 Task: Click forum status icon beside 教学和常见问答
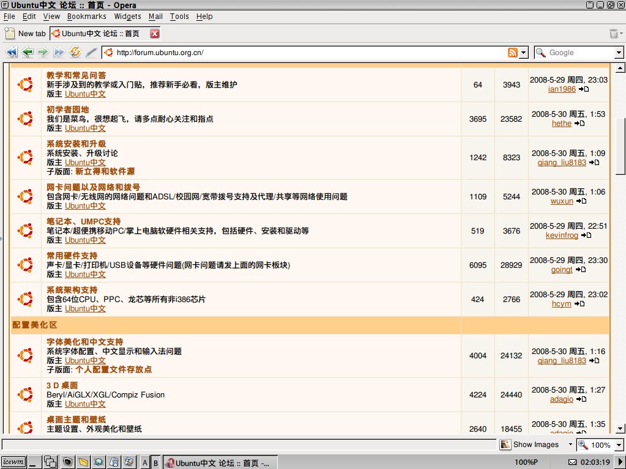coord(25,84)
